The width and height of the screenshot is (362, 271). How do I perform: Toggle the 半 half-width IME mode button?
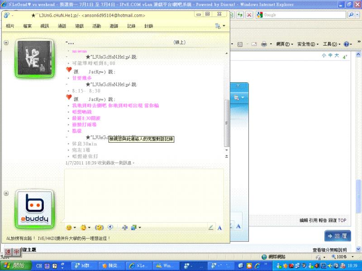pos(16,252)
